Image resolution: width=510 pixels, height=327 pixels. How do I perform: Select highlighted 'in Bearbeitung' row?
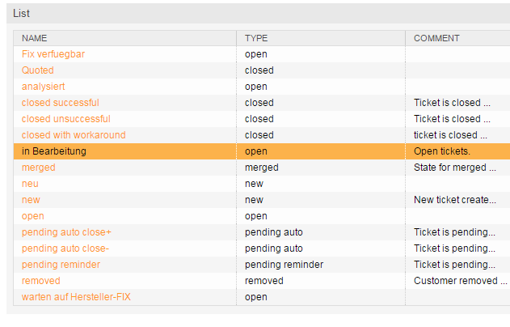[262, 151]
